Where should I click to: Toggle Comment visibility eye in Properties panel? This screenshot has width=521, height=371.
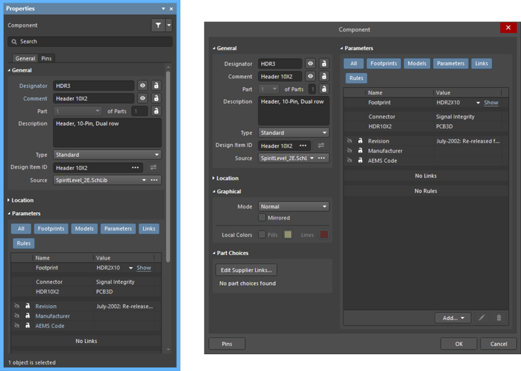(142, 99)
